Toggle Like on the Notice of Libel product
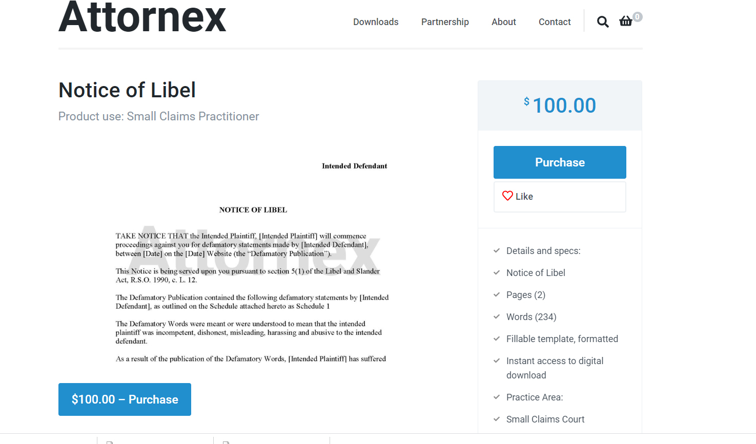756x444 pixels. [560, 196]
